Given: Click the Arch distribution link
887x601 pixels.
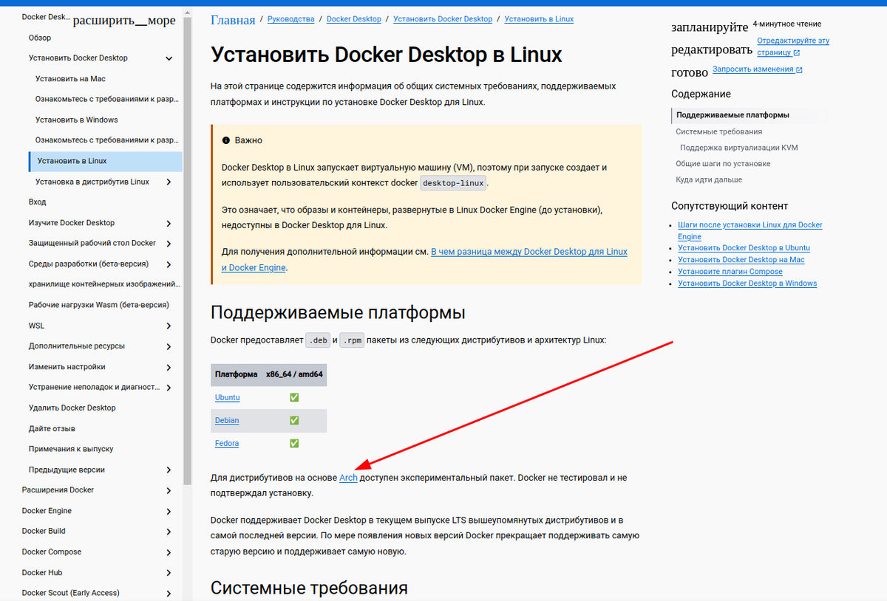Looking at the screenshot, I should 348,478.
